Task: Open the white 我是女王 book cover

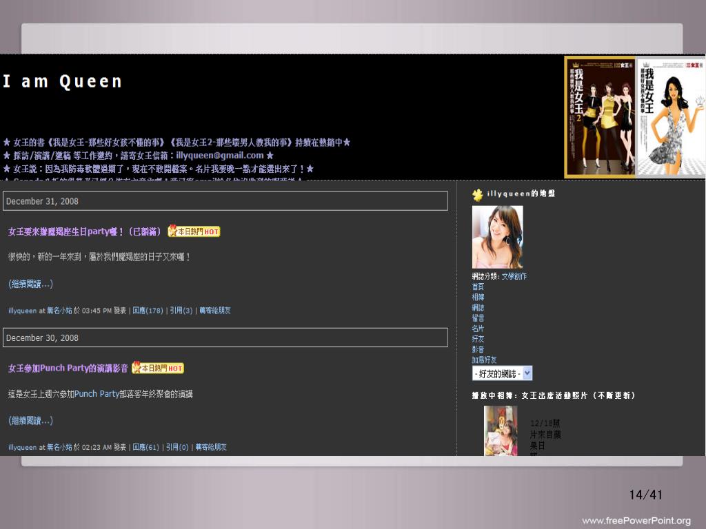Action: click(671, 117)
